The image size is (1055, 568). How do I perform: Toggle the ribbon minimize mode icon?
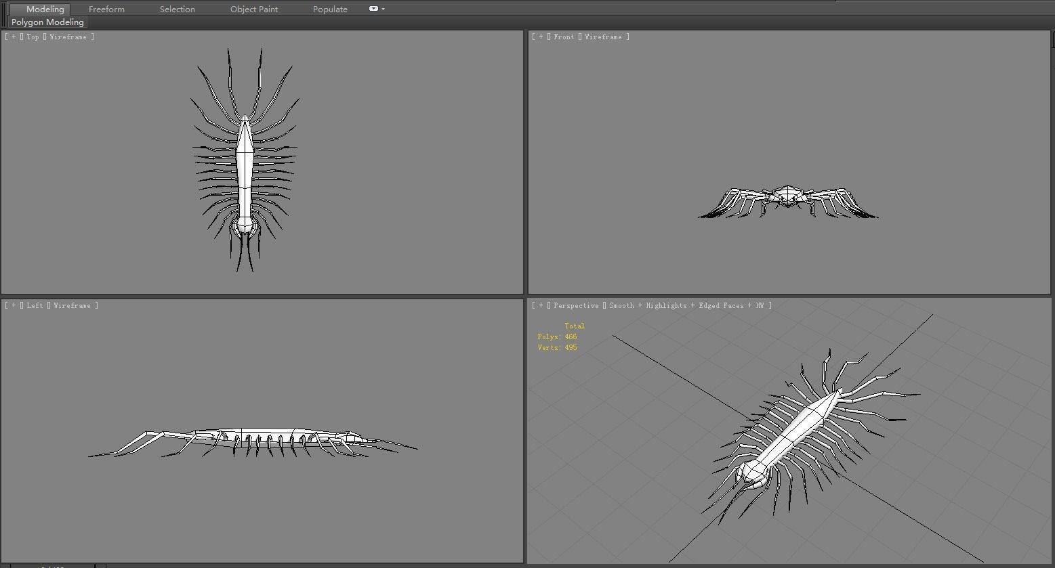(x=373, y=9)
